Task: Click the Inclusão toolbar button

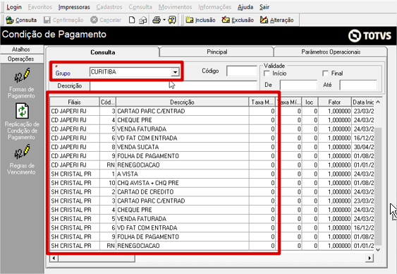Action: (x=200, y=20)
